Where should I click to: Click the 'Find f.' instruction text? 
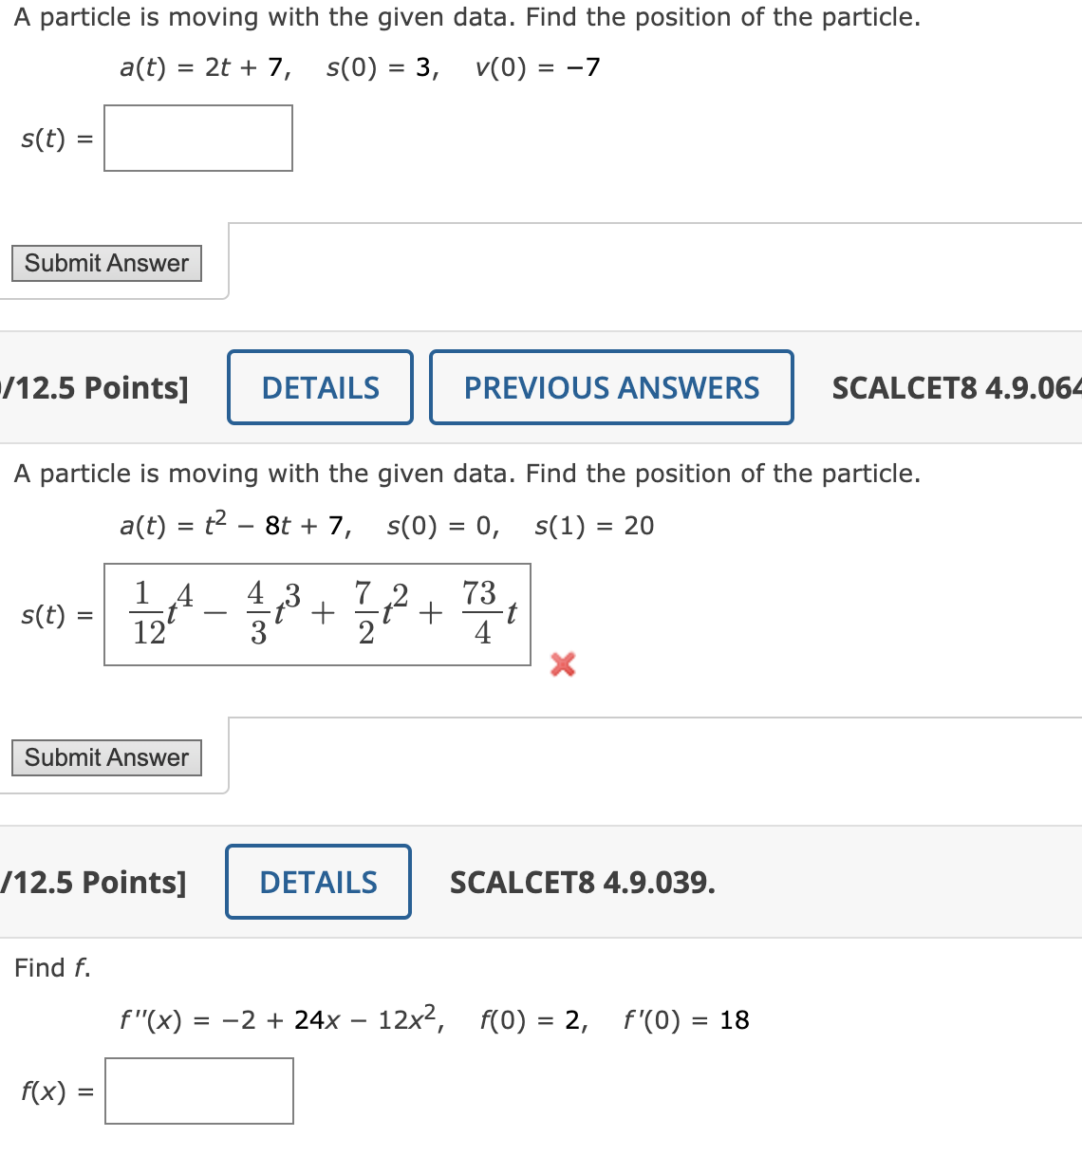pyautogui.click(x=51, y=968)
